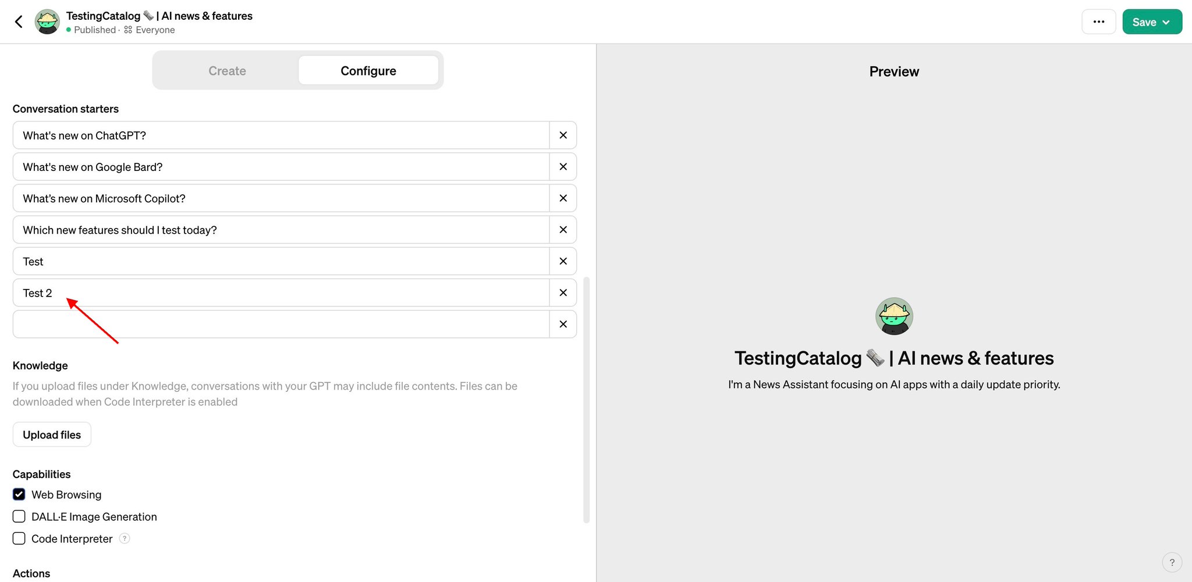Remove the 'Which new features should I test today?' starter
1192x582 pixels.
point(563,230)
